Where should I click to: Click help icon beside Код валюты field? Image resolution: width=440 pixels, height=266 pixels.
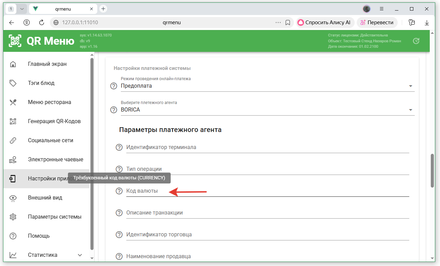click(119, 191)
